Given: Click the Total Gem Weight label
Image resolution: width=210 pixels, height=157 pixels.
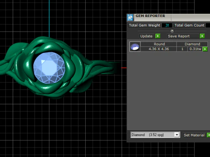Looking at the screenshot, I should point(144,25).
